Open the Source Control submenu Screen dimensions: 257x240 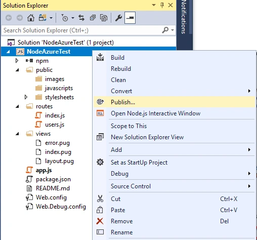pos(174,186)
